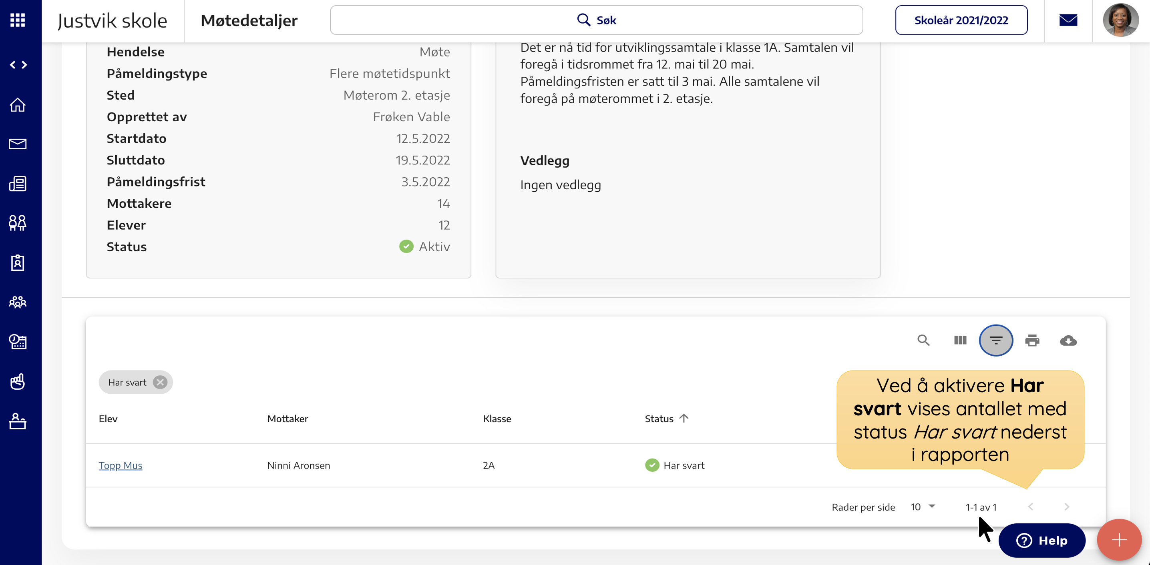Open the Skoleår 2021/2022 selector
Screen dimensions: 1150x565
pos(961,20)
